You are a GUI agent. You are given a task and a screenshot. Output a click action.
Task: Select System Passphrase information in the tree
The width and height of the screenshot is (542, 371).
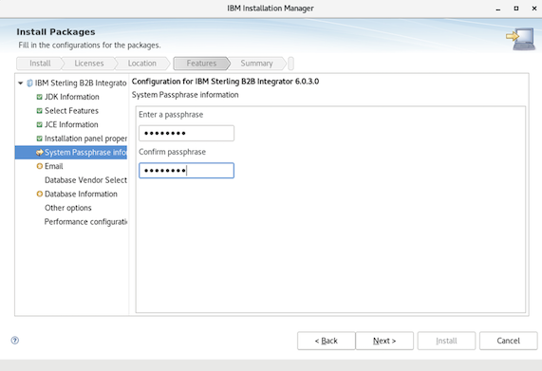click(x=71, y=153)
